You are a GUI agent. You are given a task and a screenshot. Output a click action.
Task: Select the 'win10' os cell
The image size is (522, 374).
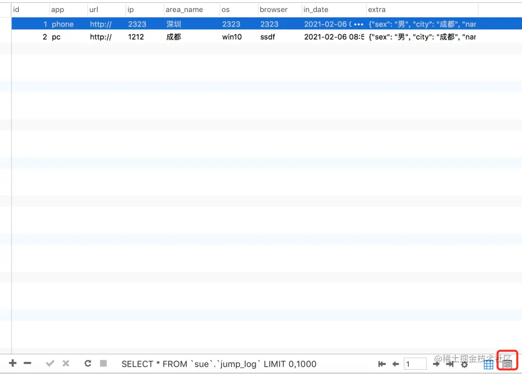click(x=239, y=37)
